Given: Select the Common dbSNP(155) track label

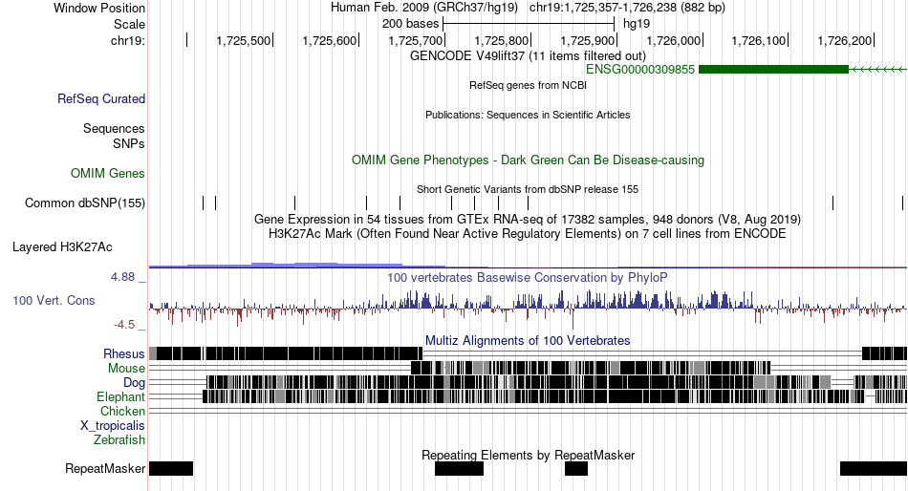Looking at the screenshot, I should coord(85,203).
